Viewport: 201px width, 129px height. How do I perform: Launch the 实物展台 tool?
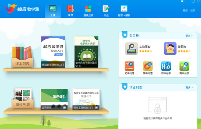point(131,48)
